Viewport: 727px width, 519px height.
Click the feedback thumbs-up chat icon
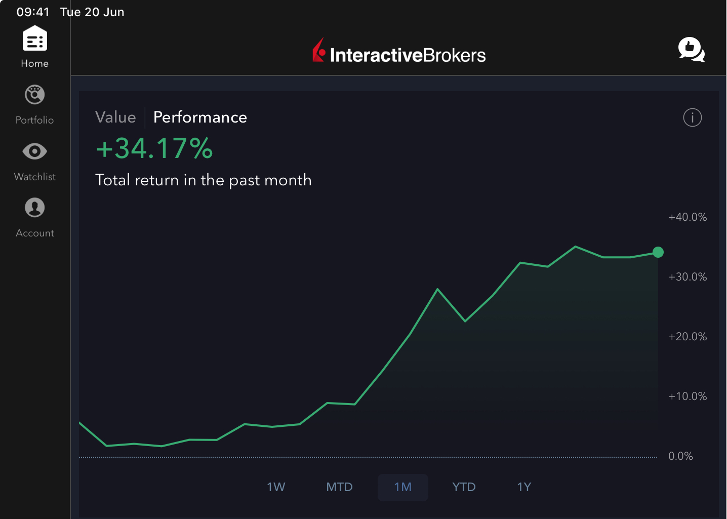691,50
